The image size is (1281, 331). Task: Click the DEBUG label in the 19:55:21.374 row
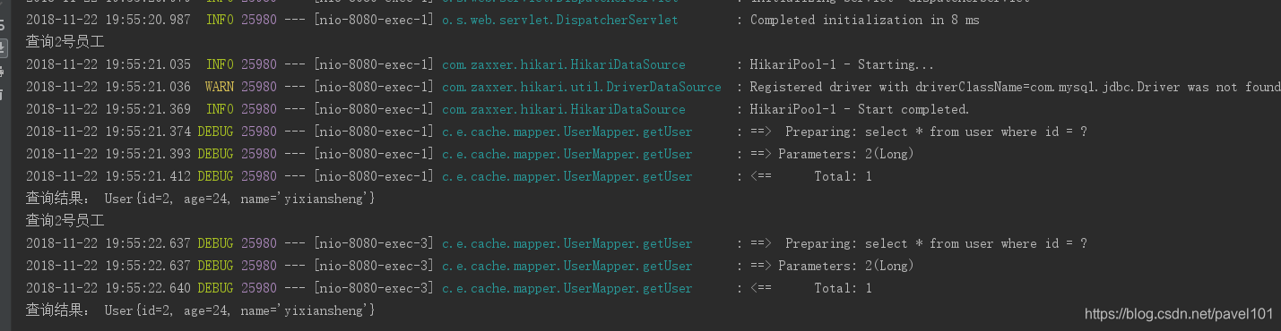click(x=216, y=132)
